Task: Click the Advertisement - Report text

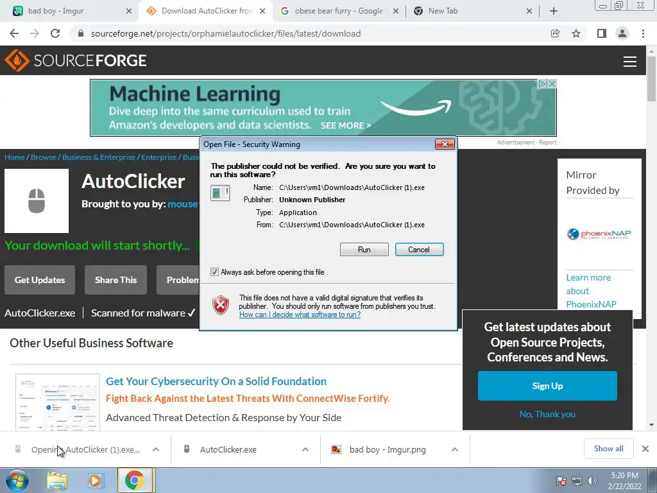Action: click(527, 143)
